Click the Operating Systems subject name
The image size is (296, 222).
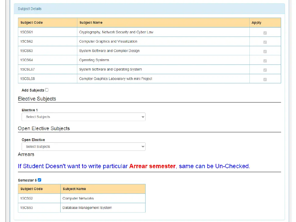(x=94, y=60)
